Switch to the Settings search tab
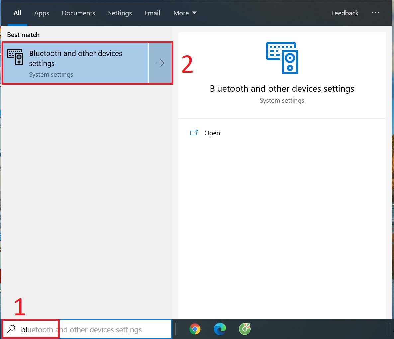 120,13
